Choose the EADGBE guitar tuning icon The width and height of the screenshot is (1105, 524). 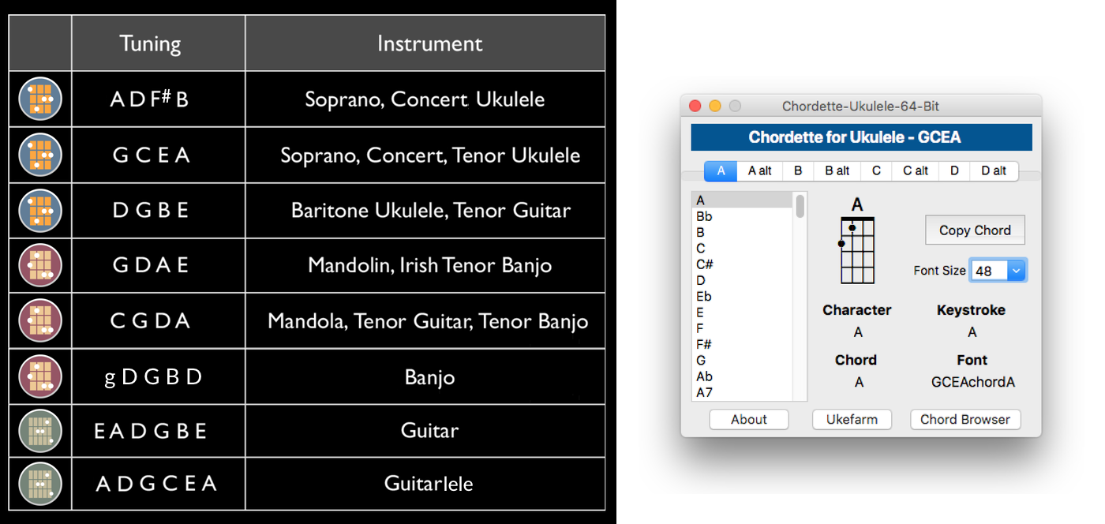click(40, 430)
